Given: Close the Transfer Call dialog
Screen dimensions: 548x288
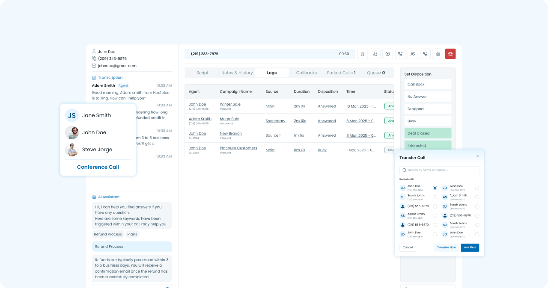Looking at the screenshot, I should pyautogui.click(x=477, y=156).
